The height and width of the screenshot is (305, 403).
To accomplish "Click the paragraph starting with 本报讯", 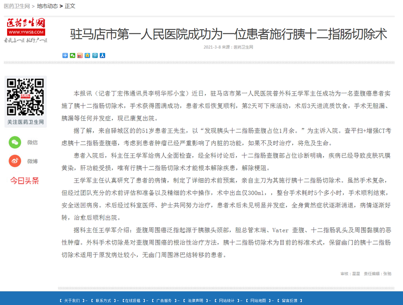I will click(226, 106).
